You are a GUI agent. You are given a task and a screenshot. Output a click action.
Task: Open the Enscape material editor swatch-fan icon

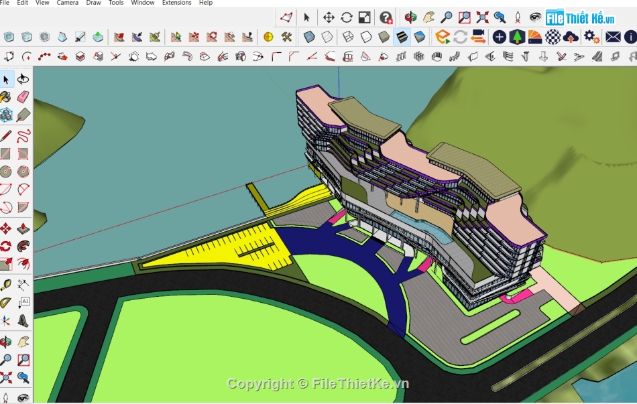coord(534,37)
